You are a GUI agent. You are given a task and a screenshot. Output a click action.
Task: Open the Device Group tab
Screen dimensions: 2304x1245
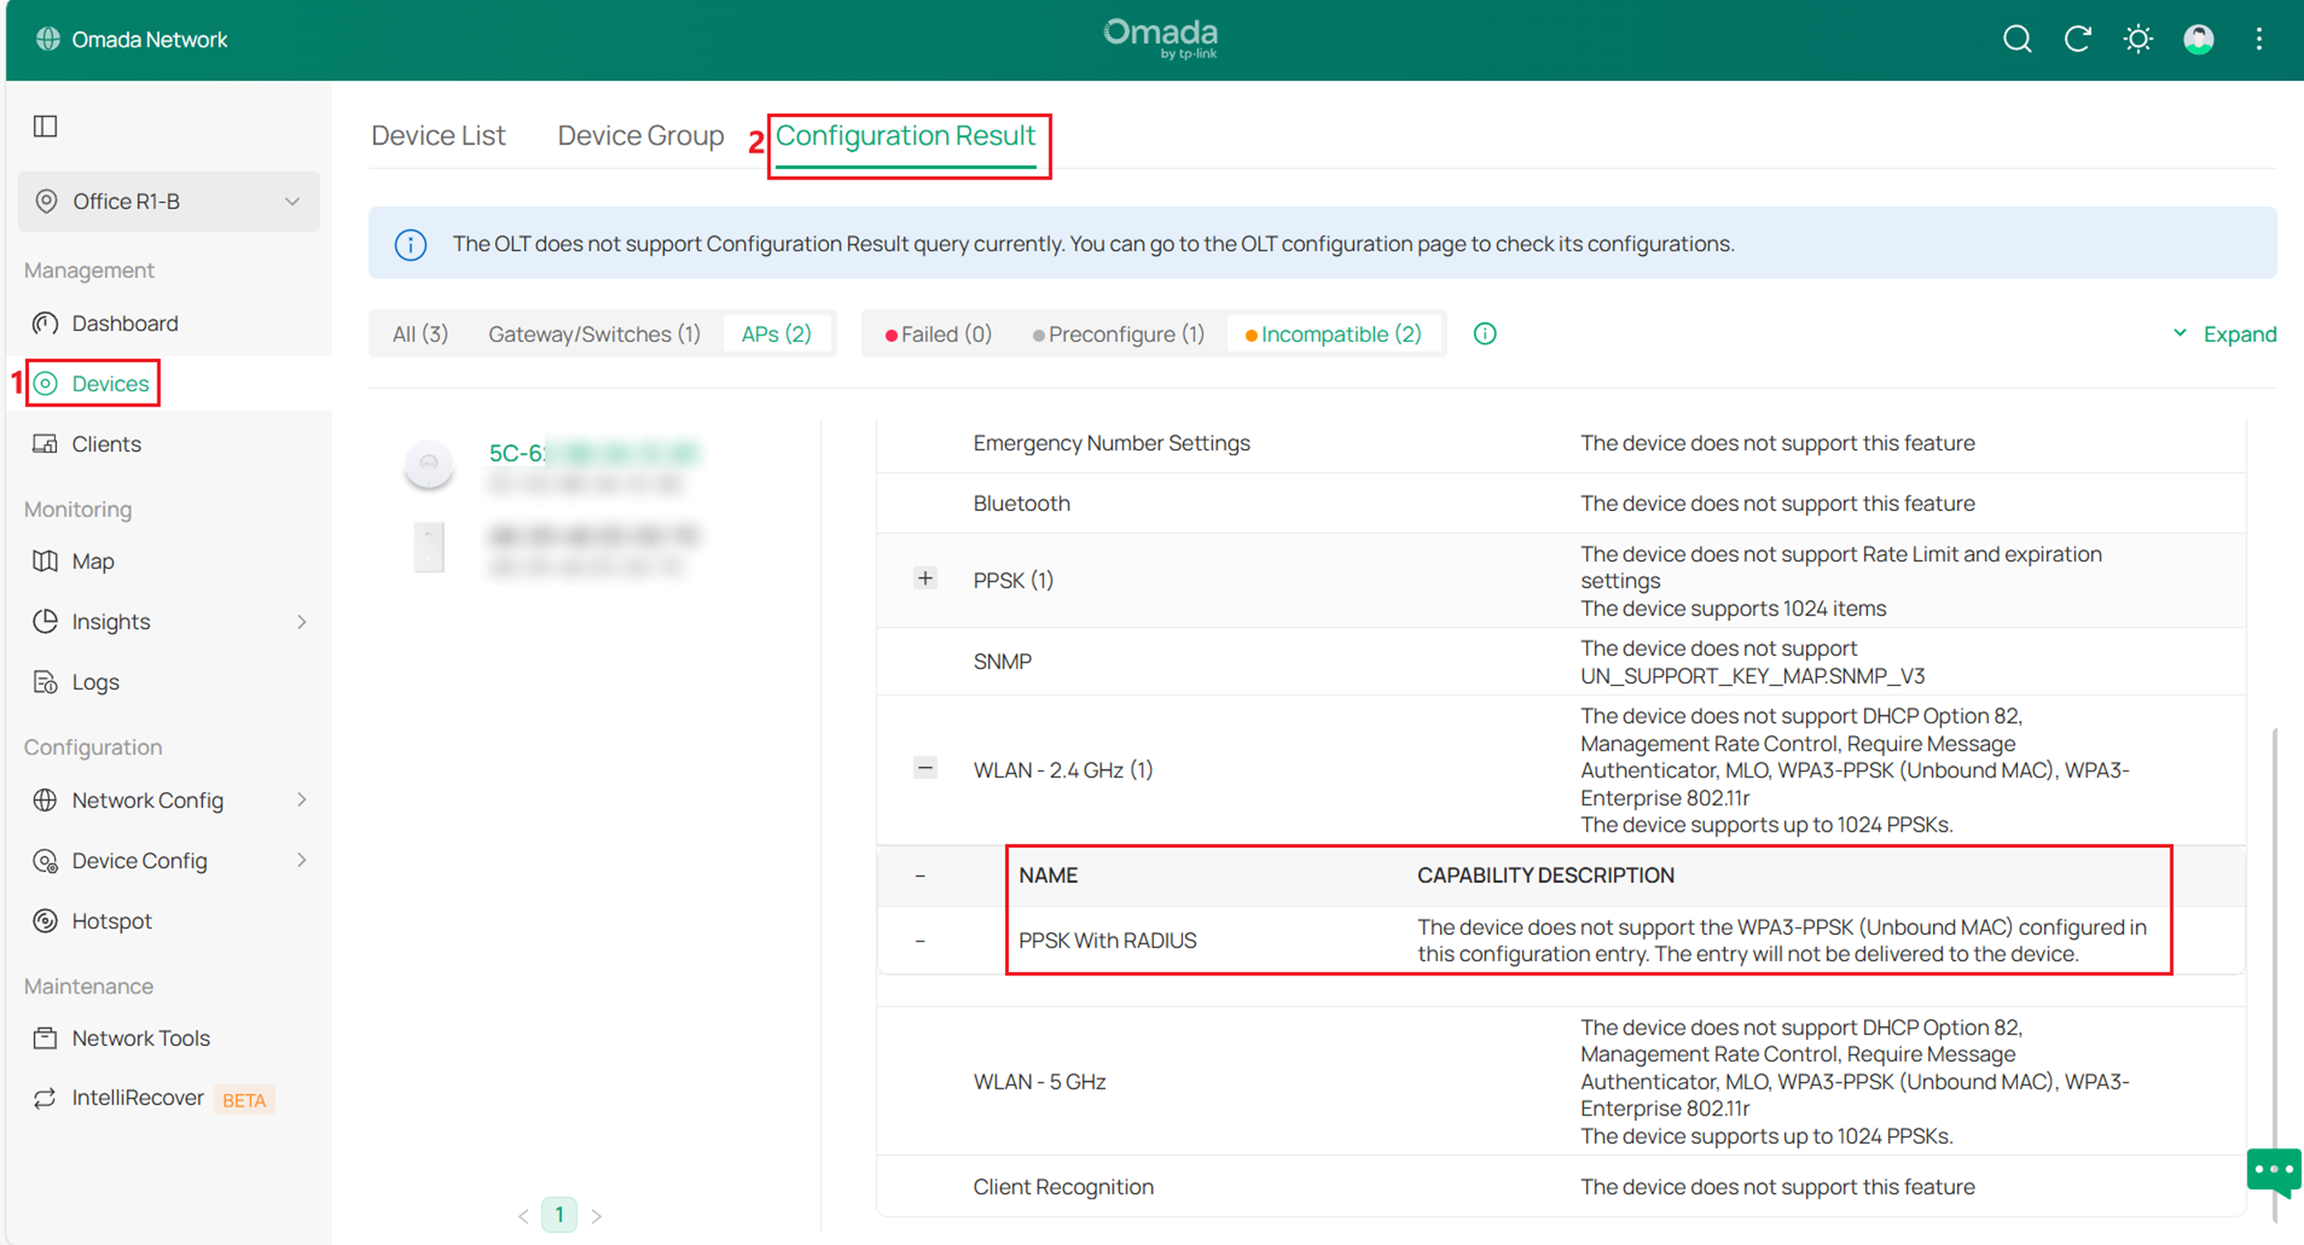pyautogui.click(x=640, y=135)
